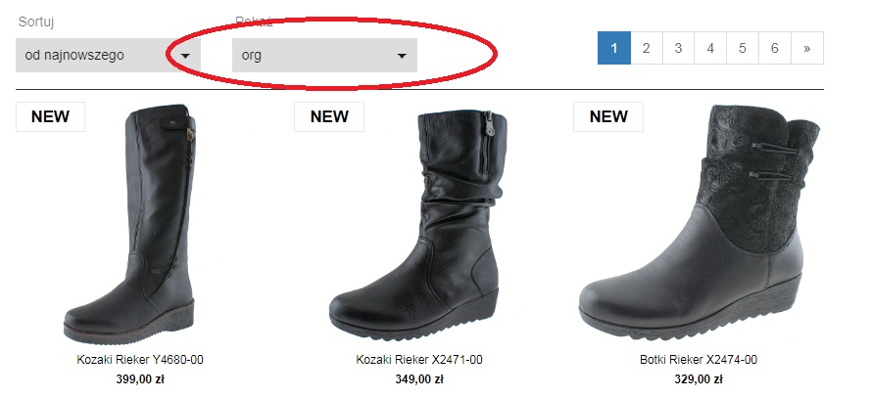Open Kozaki Rieker X2471-00 product link
Image resolution: width=871 pixels, height=398 pixels.
pyautogui.click(x=419, y=360)
